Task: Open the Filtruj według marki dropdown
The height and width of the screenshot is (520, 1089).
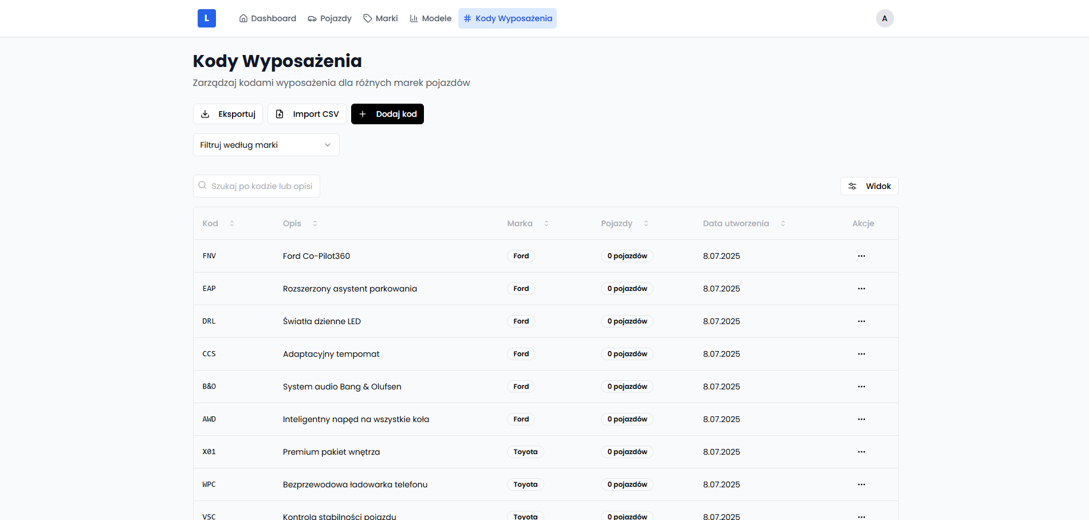Action: (x=266, y=145)
